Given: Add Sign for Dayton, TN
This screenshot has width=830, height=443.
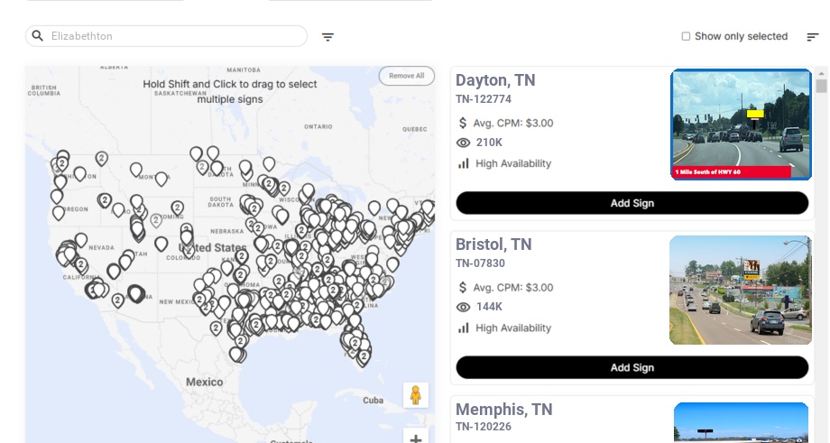Looking at the screenshot, I should 632,203.
